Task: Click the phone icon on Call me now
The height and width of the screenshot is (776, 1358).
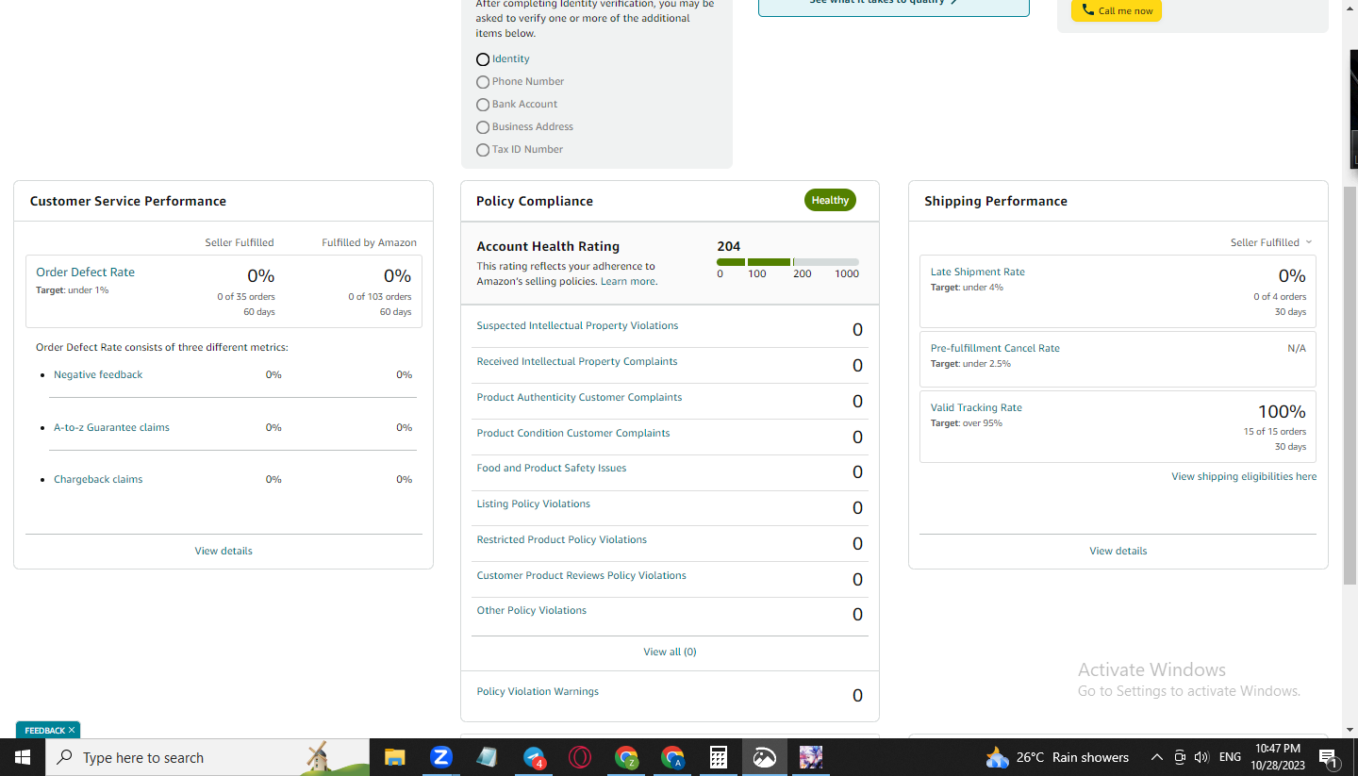Action: (1088, 10)
